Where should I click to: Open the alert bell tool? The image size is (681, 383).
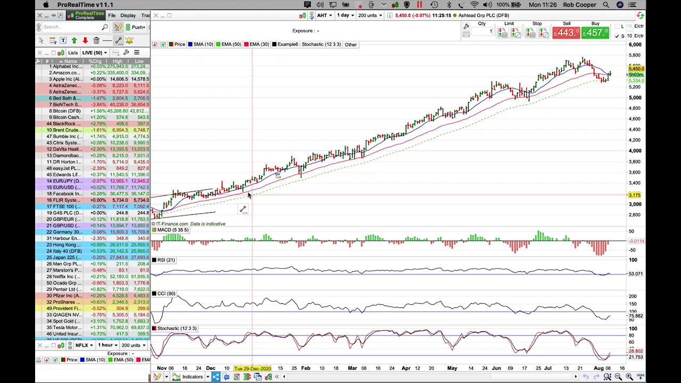pyautogui.click(x=129, y=40)
